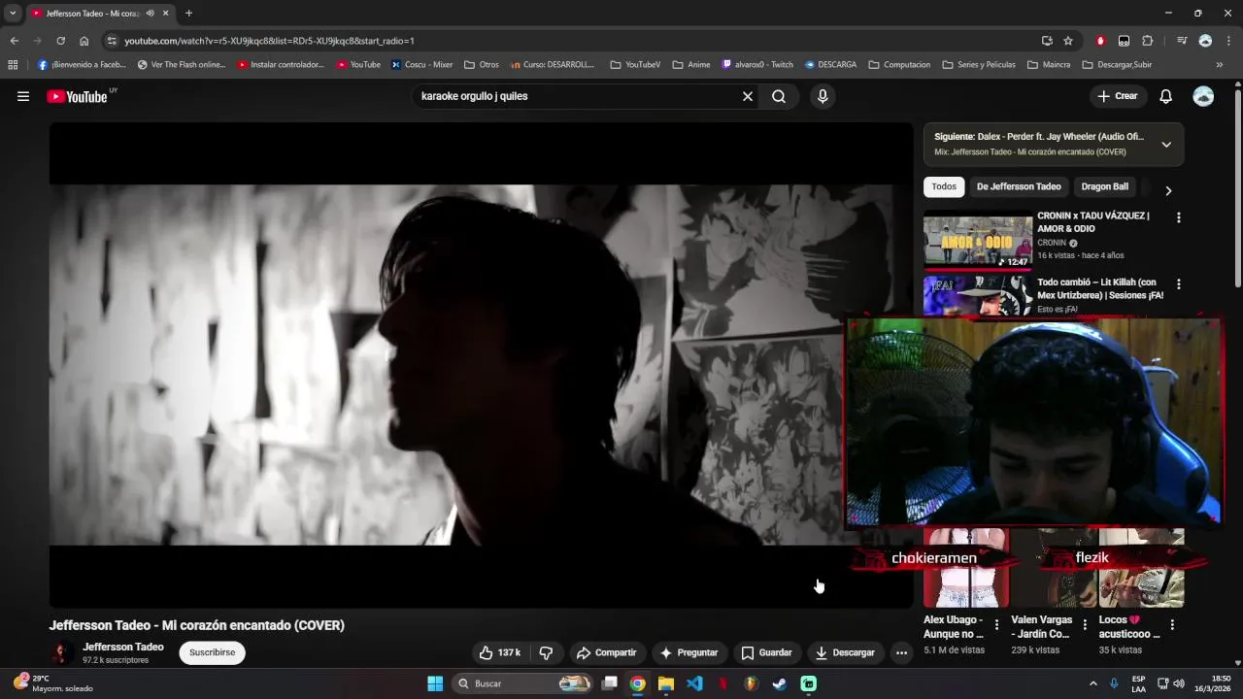Open options for Alex Ubago video
This screenshot has width=1243, height=699.
pyautogui.click(x=996, y=624)
